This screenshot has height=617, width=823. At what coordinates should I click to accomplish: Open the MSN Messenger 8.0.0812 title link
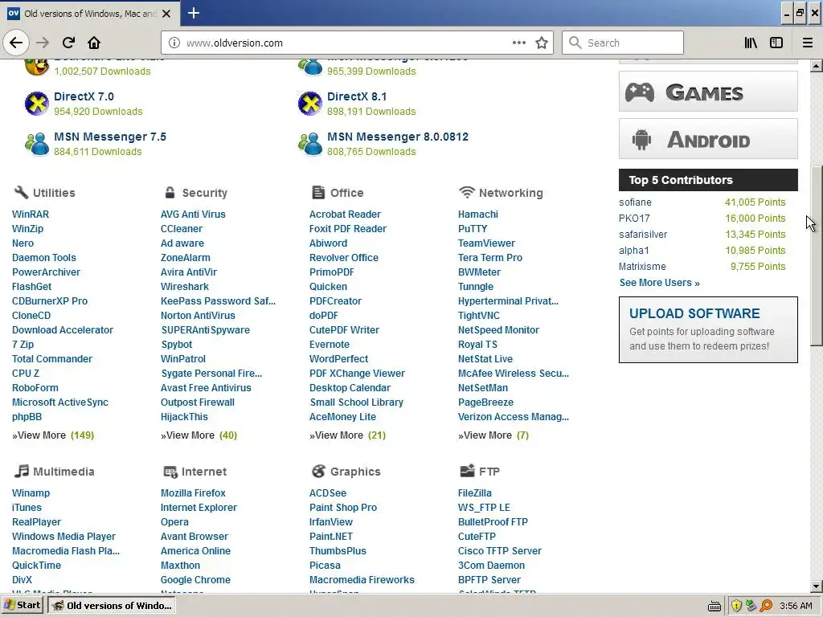[x=398, y=137]
